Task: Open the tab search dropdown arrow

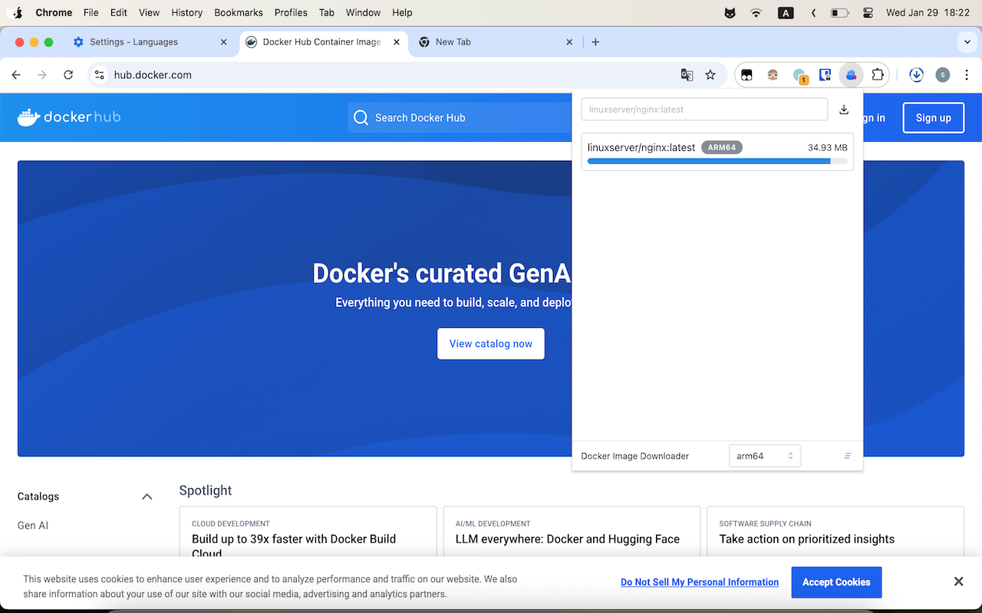Action: pyautogui.click(x=966, y=42)
